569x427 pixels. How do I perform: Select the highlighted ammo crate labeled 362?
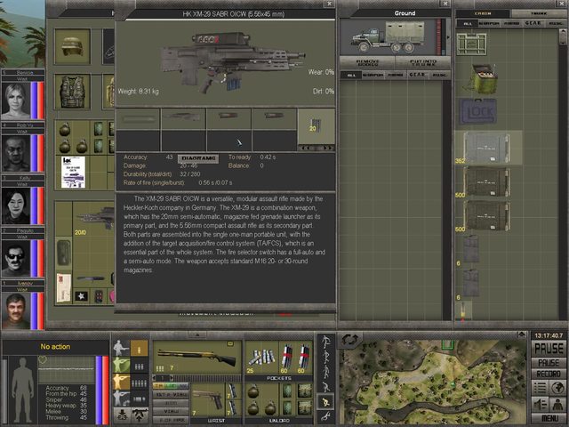(x=486, y=148)
